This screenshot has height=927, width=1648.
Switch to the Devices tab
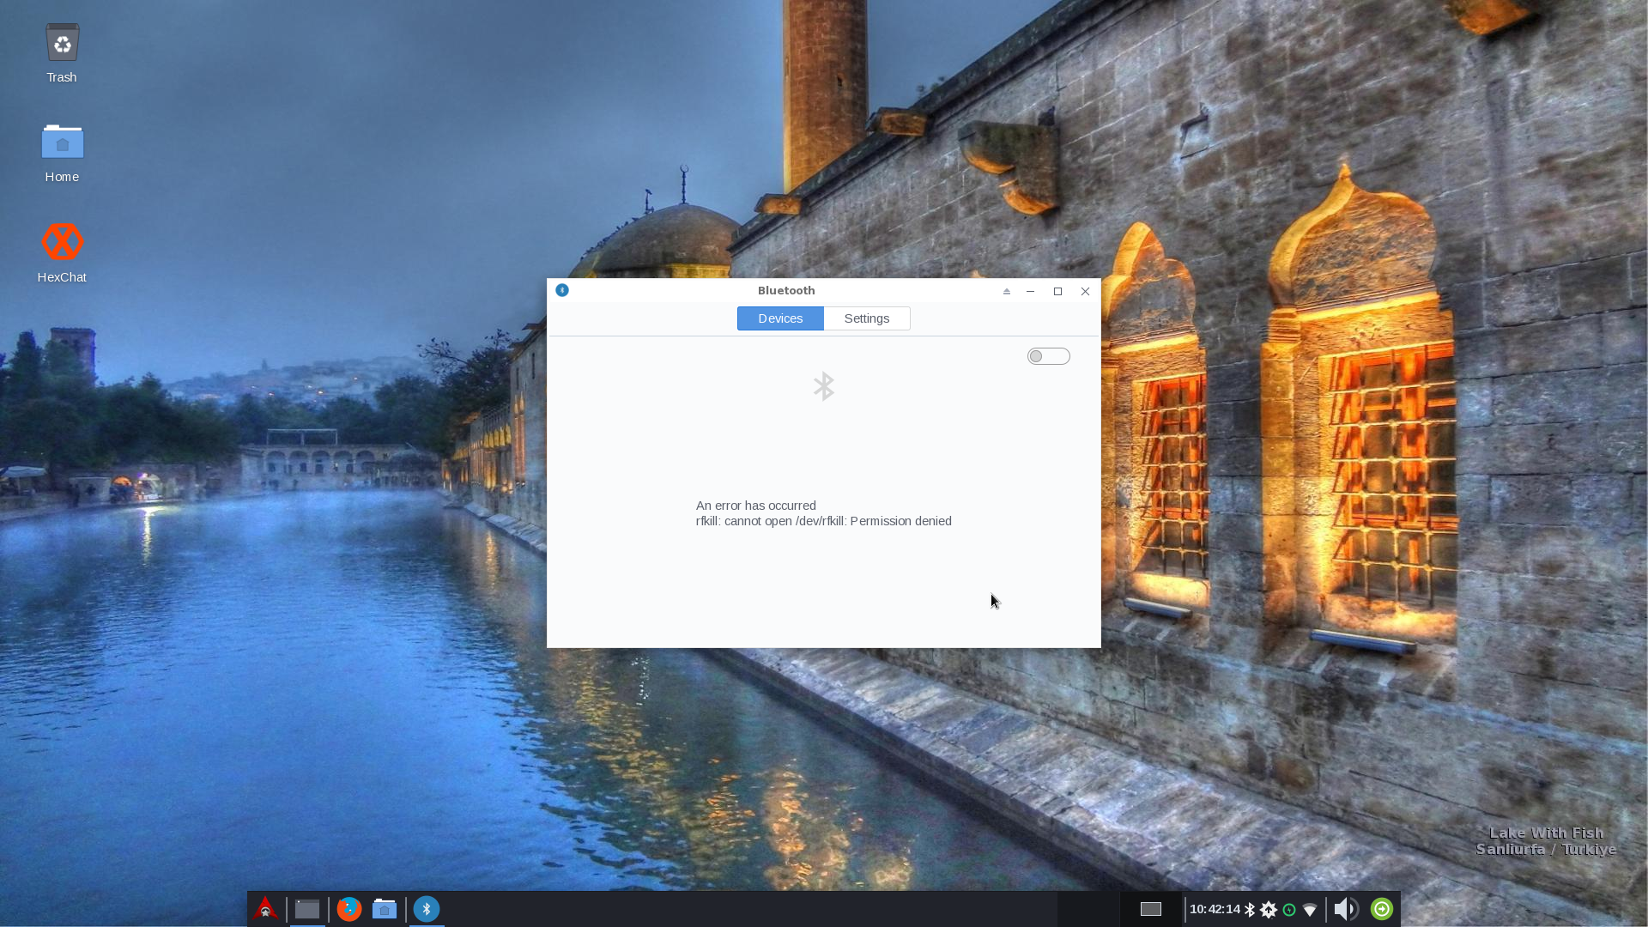(780, 318)
